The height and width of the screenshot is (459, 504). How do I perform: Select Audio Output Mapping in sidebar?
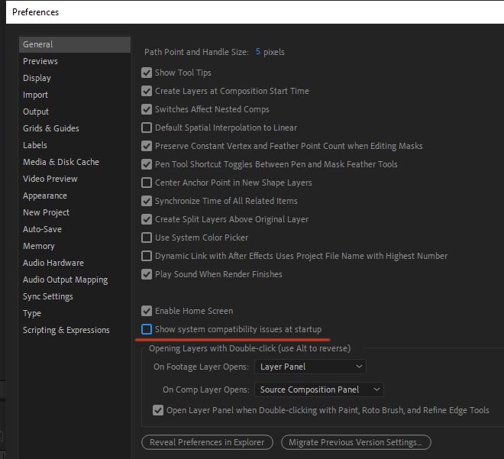66,280
